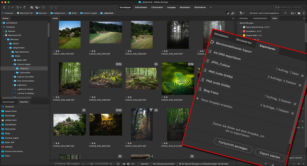
Task: Click the Go Back arrow in toolbar
Action: point(4,7)
